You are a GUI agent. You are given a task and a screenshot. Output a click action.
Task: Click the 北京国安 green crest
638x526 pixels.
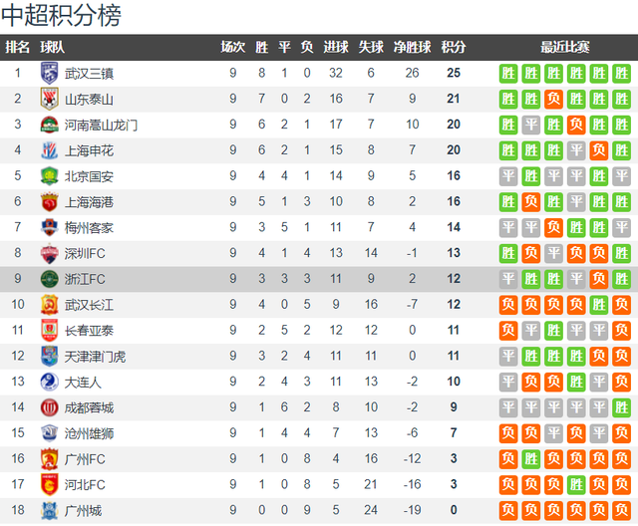click(49, 176)
